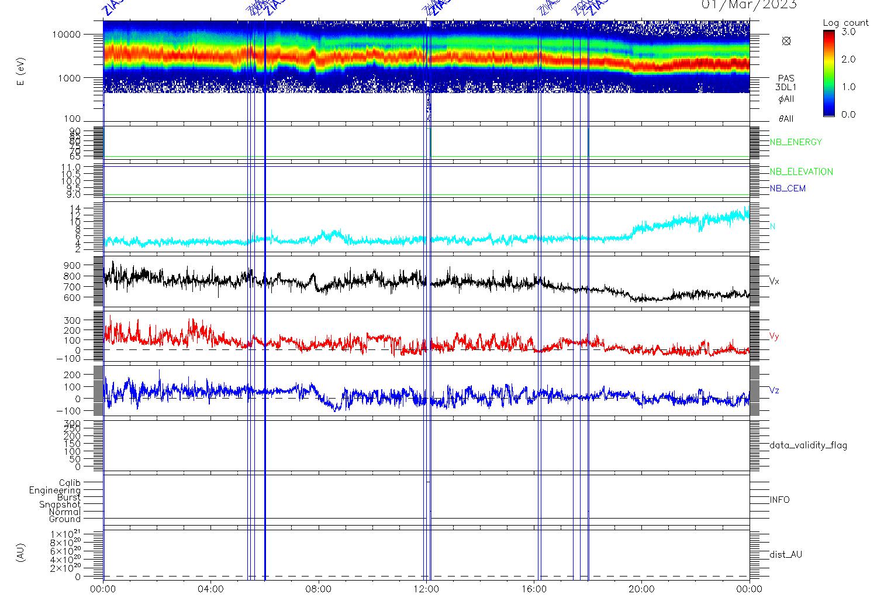Click the 1000 tick on the energy axis
Image resolution: width=884 pixels, height=597 pixels.
point(68,78)
